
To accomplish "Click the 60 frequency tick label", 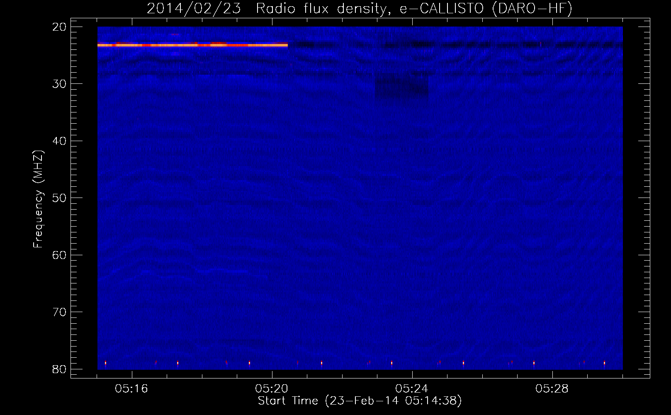I will pyautogui.click(x=59, y=255).
